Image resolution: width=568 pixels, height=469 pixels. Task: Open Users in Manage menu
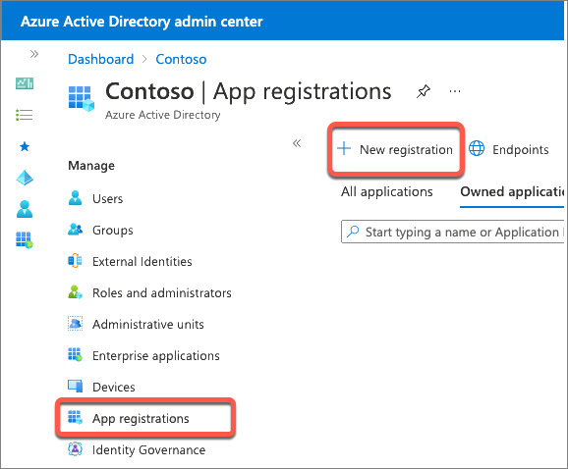pos(95,198)
